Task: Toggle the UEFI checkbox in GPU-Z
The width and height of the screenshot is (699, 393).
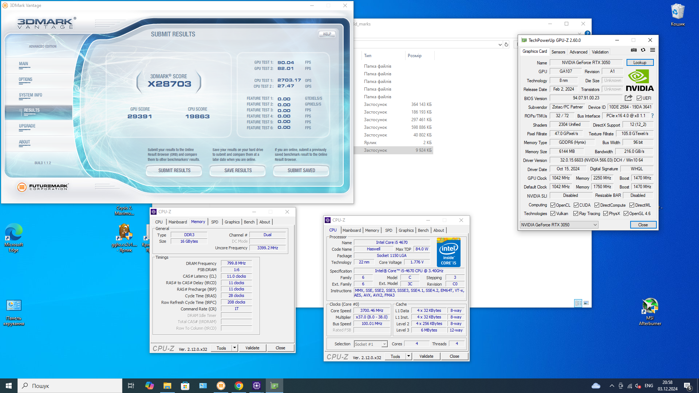Action: tap(639, 98)
